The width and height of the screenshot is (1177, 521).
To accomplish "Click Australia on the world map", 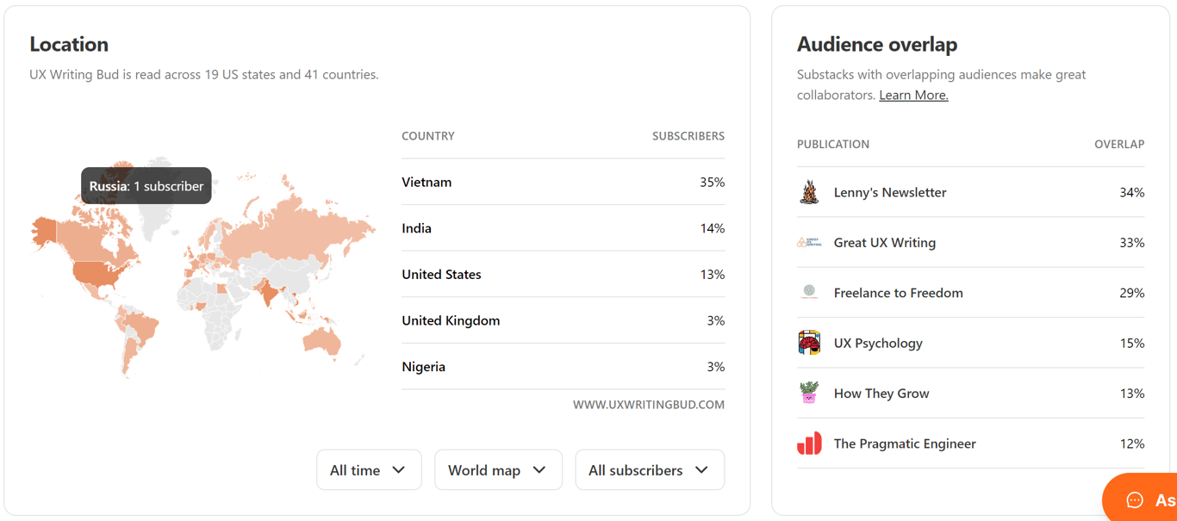I will tap(322, 342).
